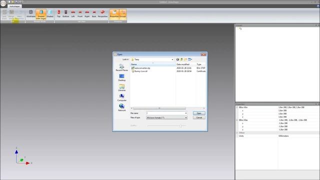This screenshot has width=320, height=180.
Task: Collapse the BBox Min property group
Action: (237, 107)
